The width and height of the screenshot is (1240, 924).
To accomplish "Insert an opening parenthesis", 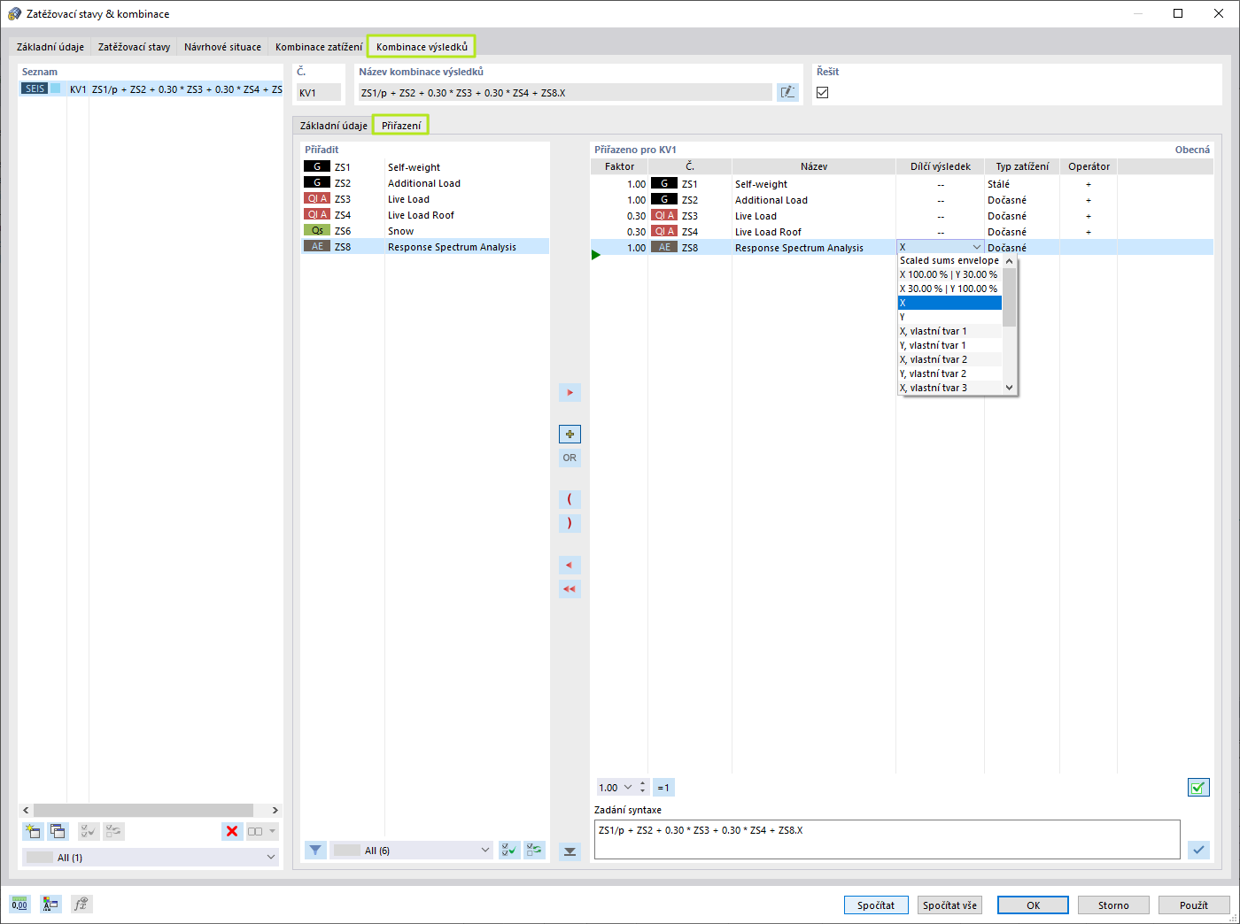I will click(570, 499).
